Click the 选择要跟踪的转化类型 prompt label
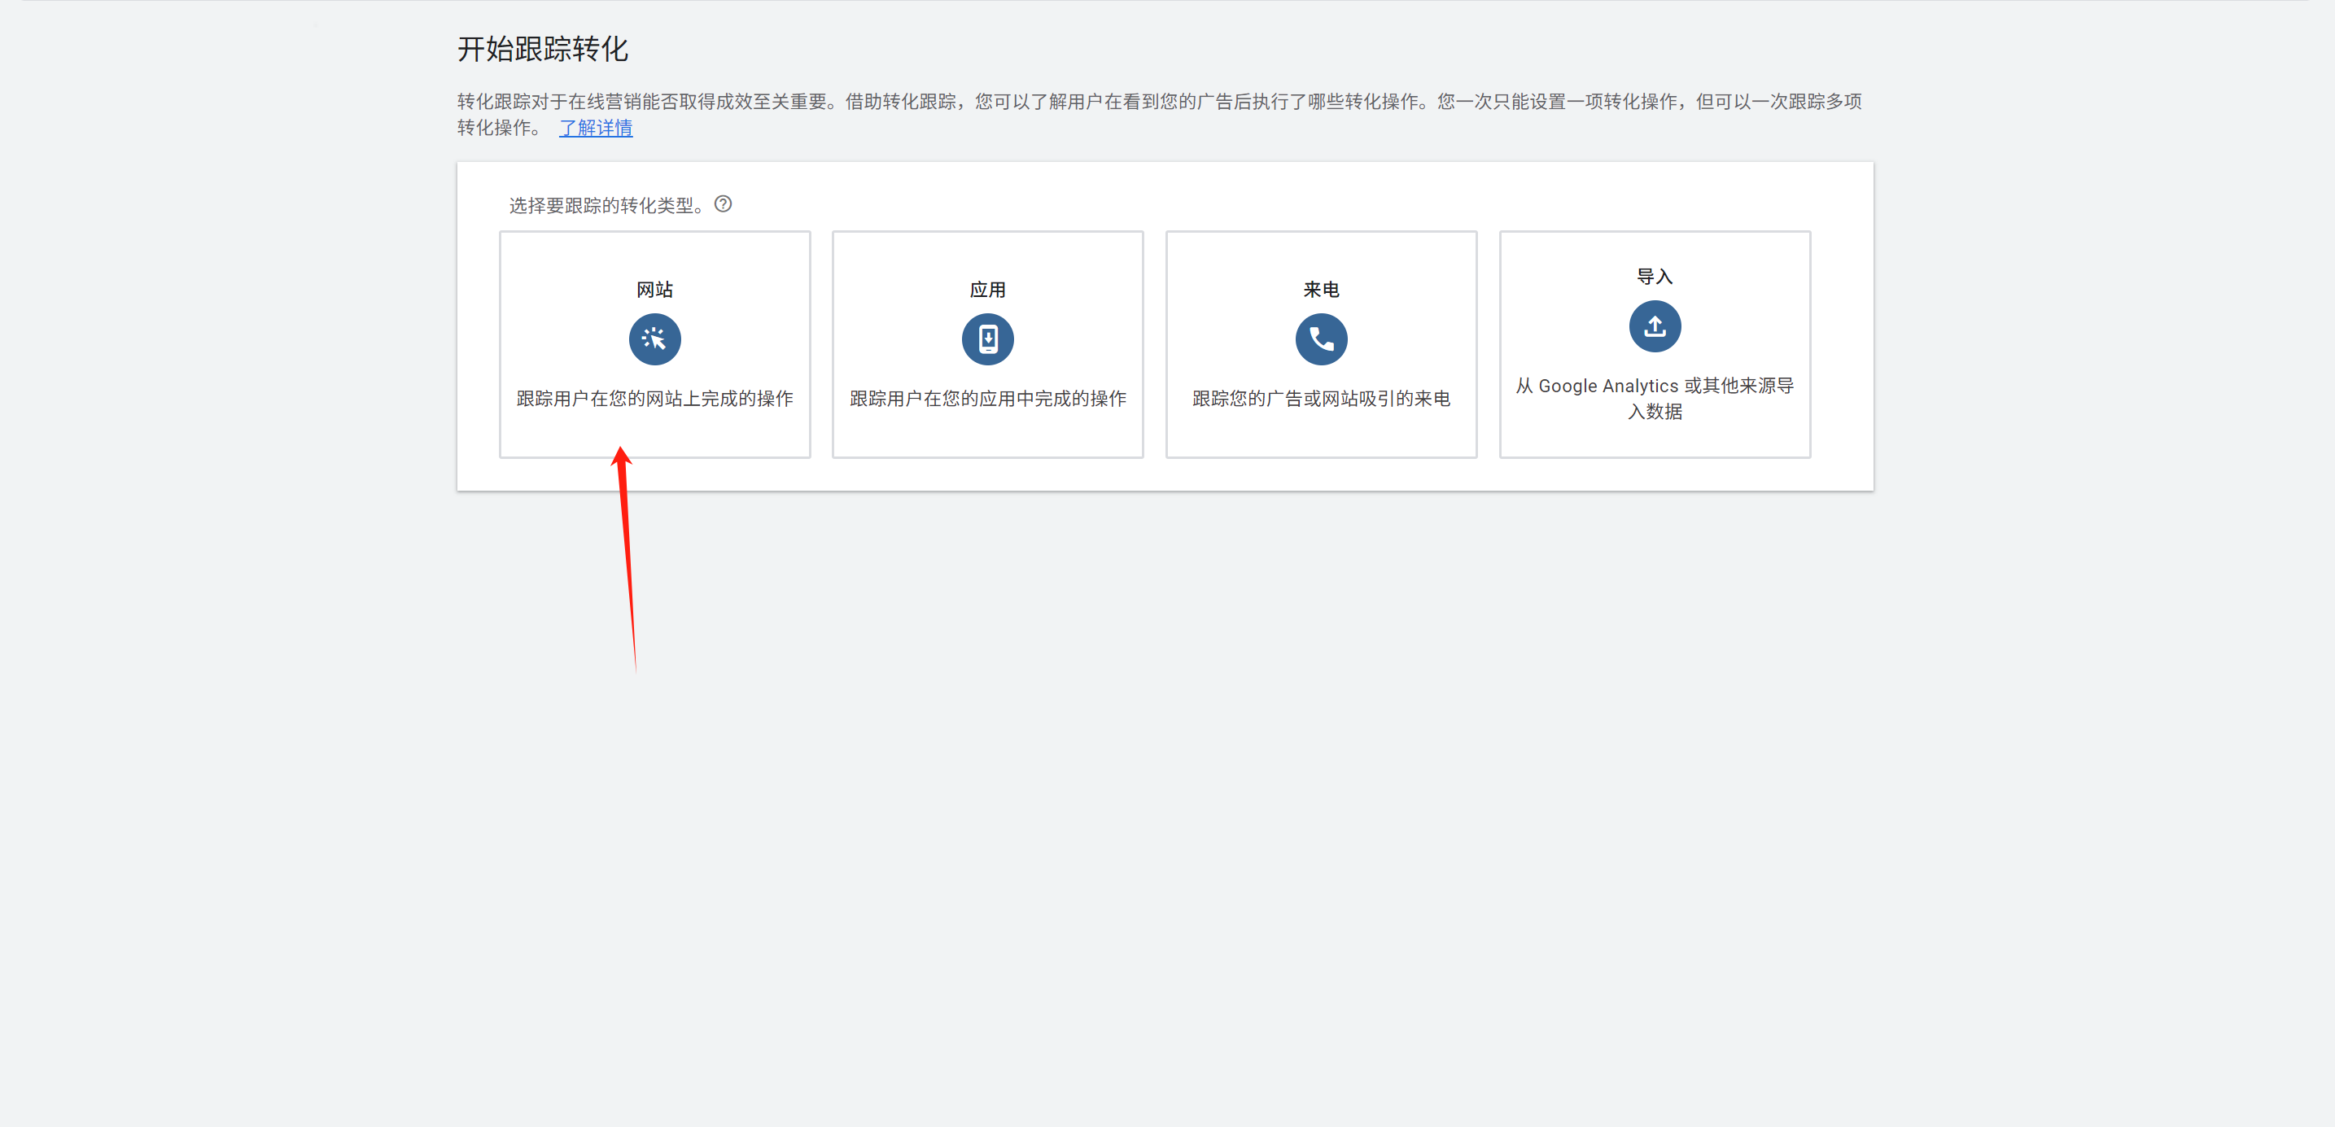2335x1127 pixels. point(606,206)
